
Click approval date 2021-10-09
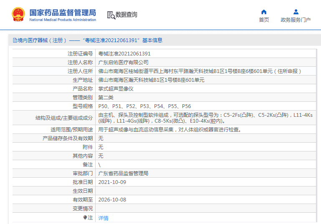tap(112, 182)
